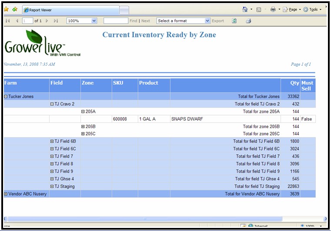Collapse the TJ Cravo 2 field
The width and height of the screenshot is (331, 231).
[x=52, y=104]
